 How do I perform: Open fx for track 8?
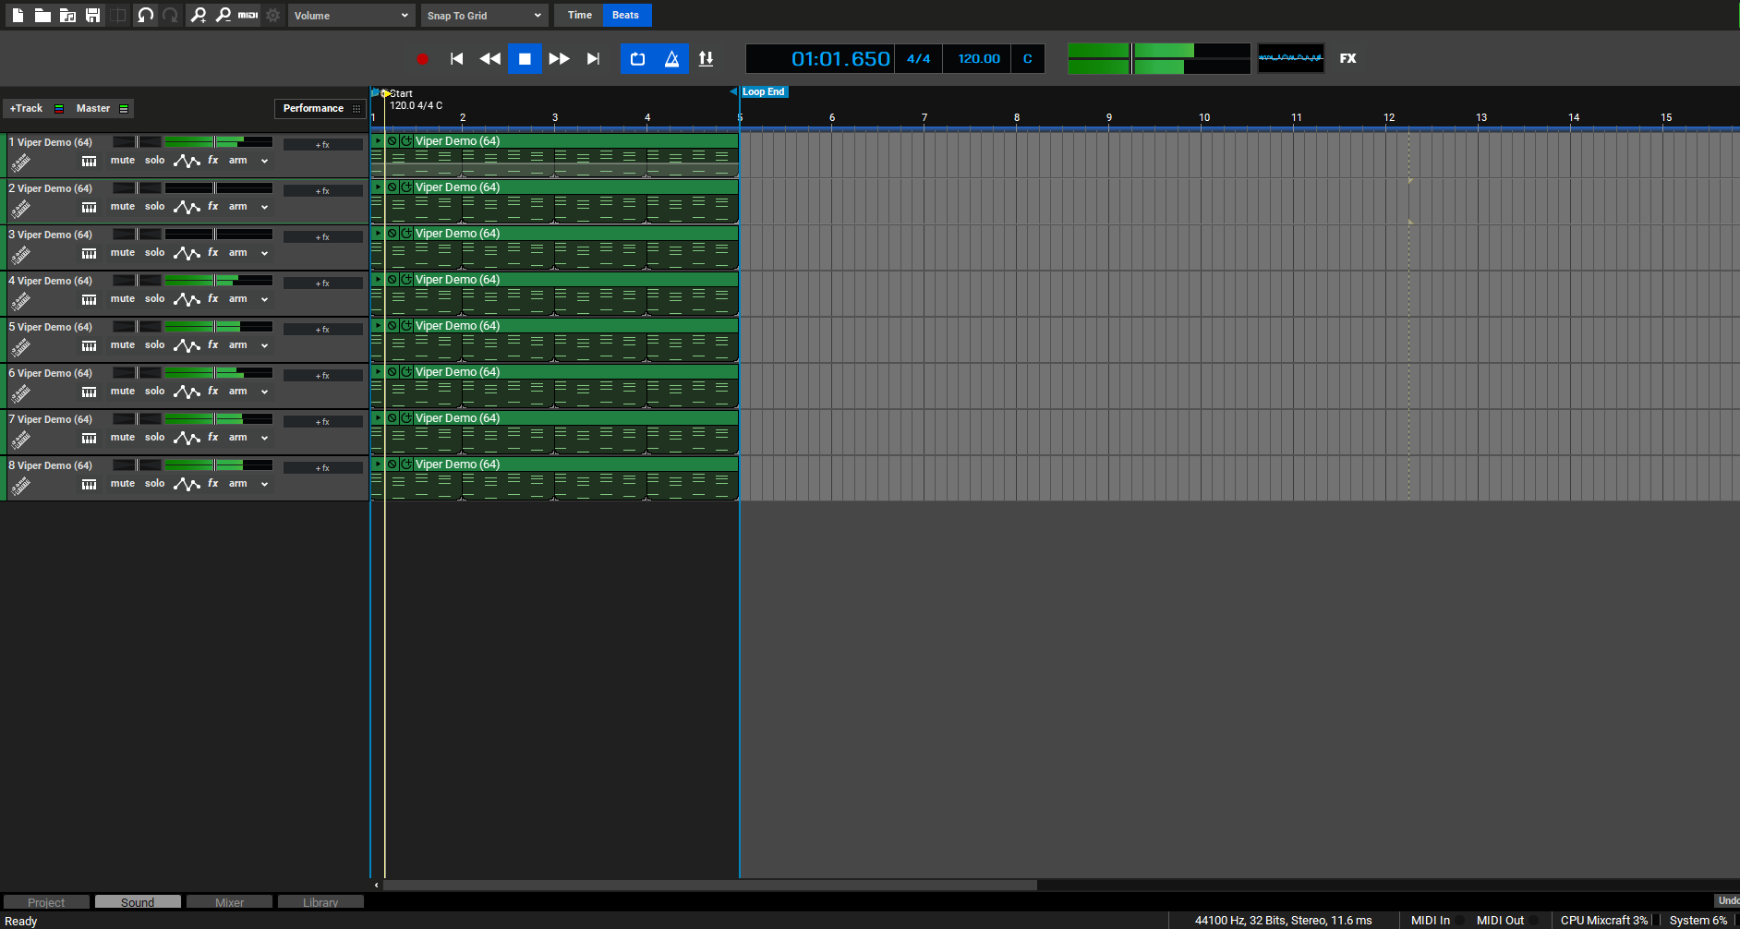[x=213, y=484]
